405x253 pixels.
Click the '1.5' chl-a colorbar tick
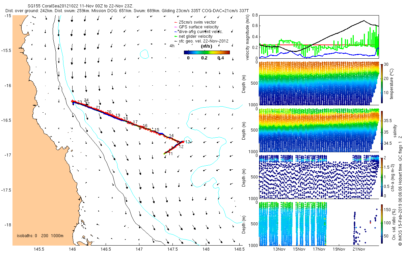pyautogui.click(x=387, y=167)
